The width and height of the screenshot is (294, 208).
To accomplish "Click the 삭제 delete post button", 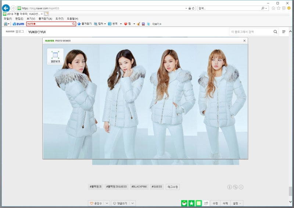I will [x=225, y=203].
